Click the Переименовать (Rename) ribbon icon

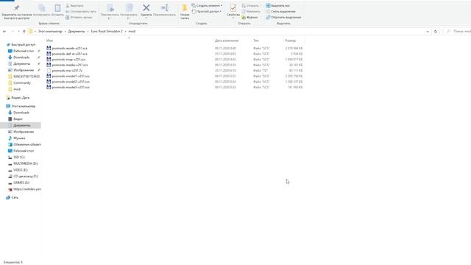[x=164, y=8]
